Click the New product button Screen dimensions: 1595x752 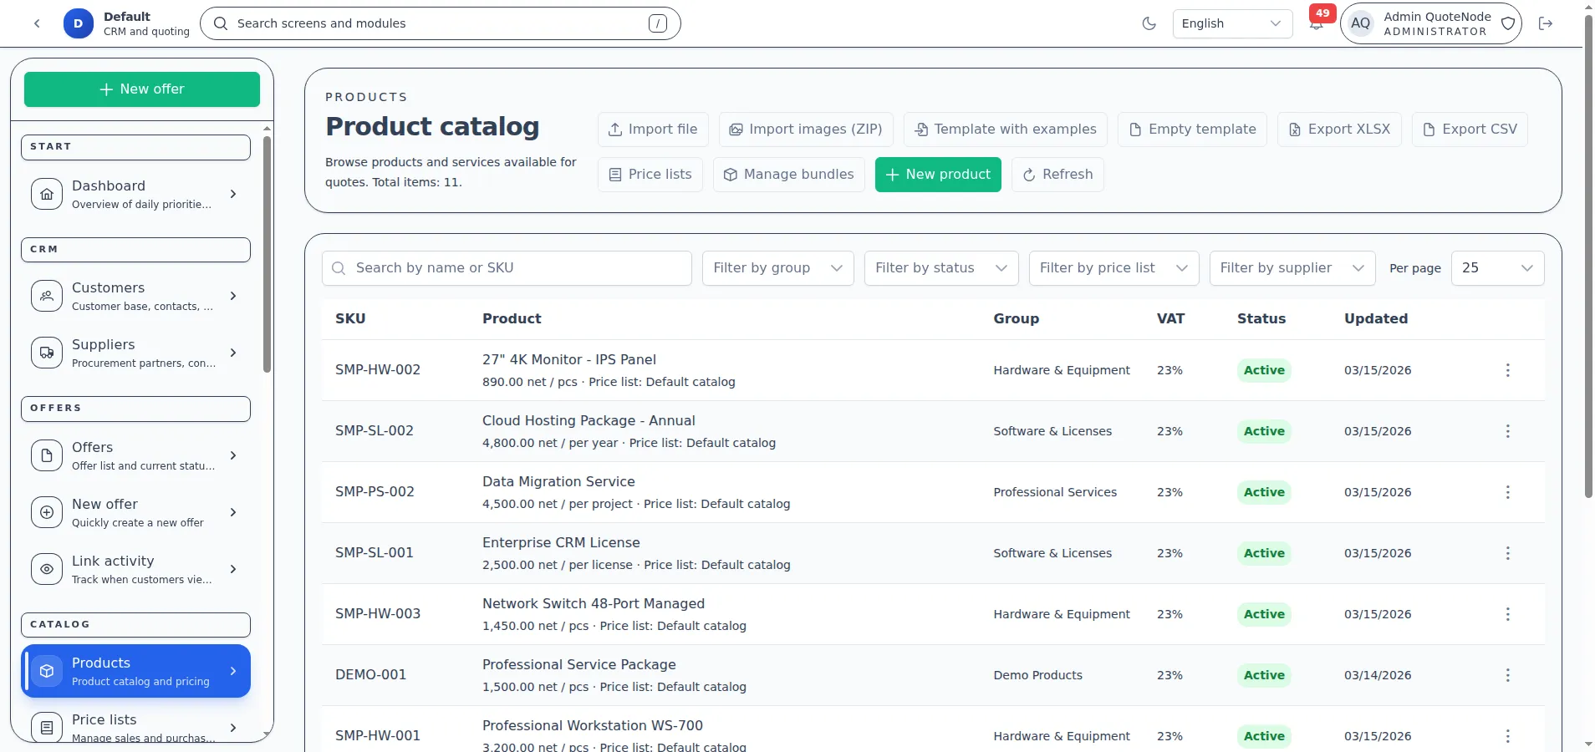(937, 175)
